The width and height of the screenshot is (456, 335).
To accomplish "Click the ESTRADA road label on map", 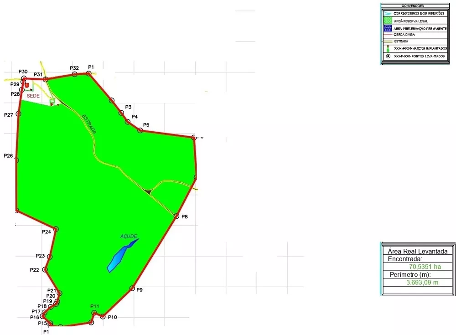I will click(x=89, y=124).
